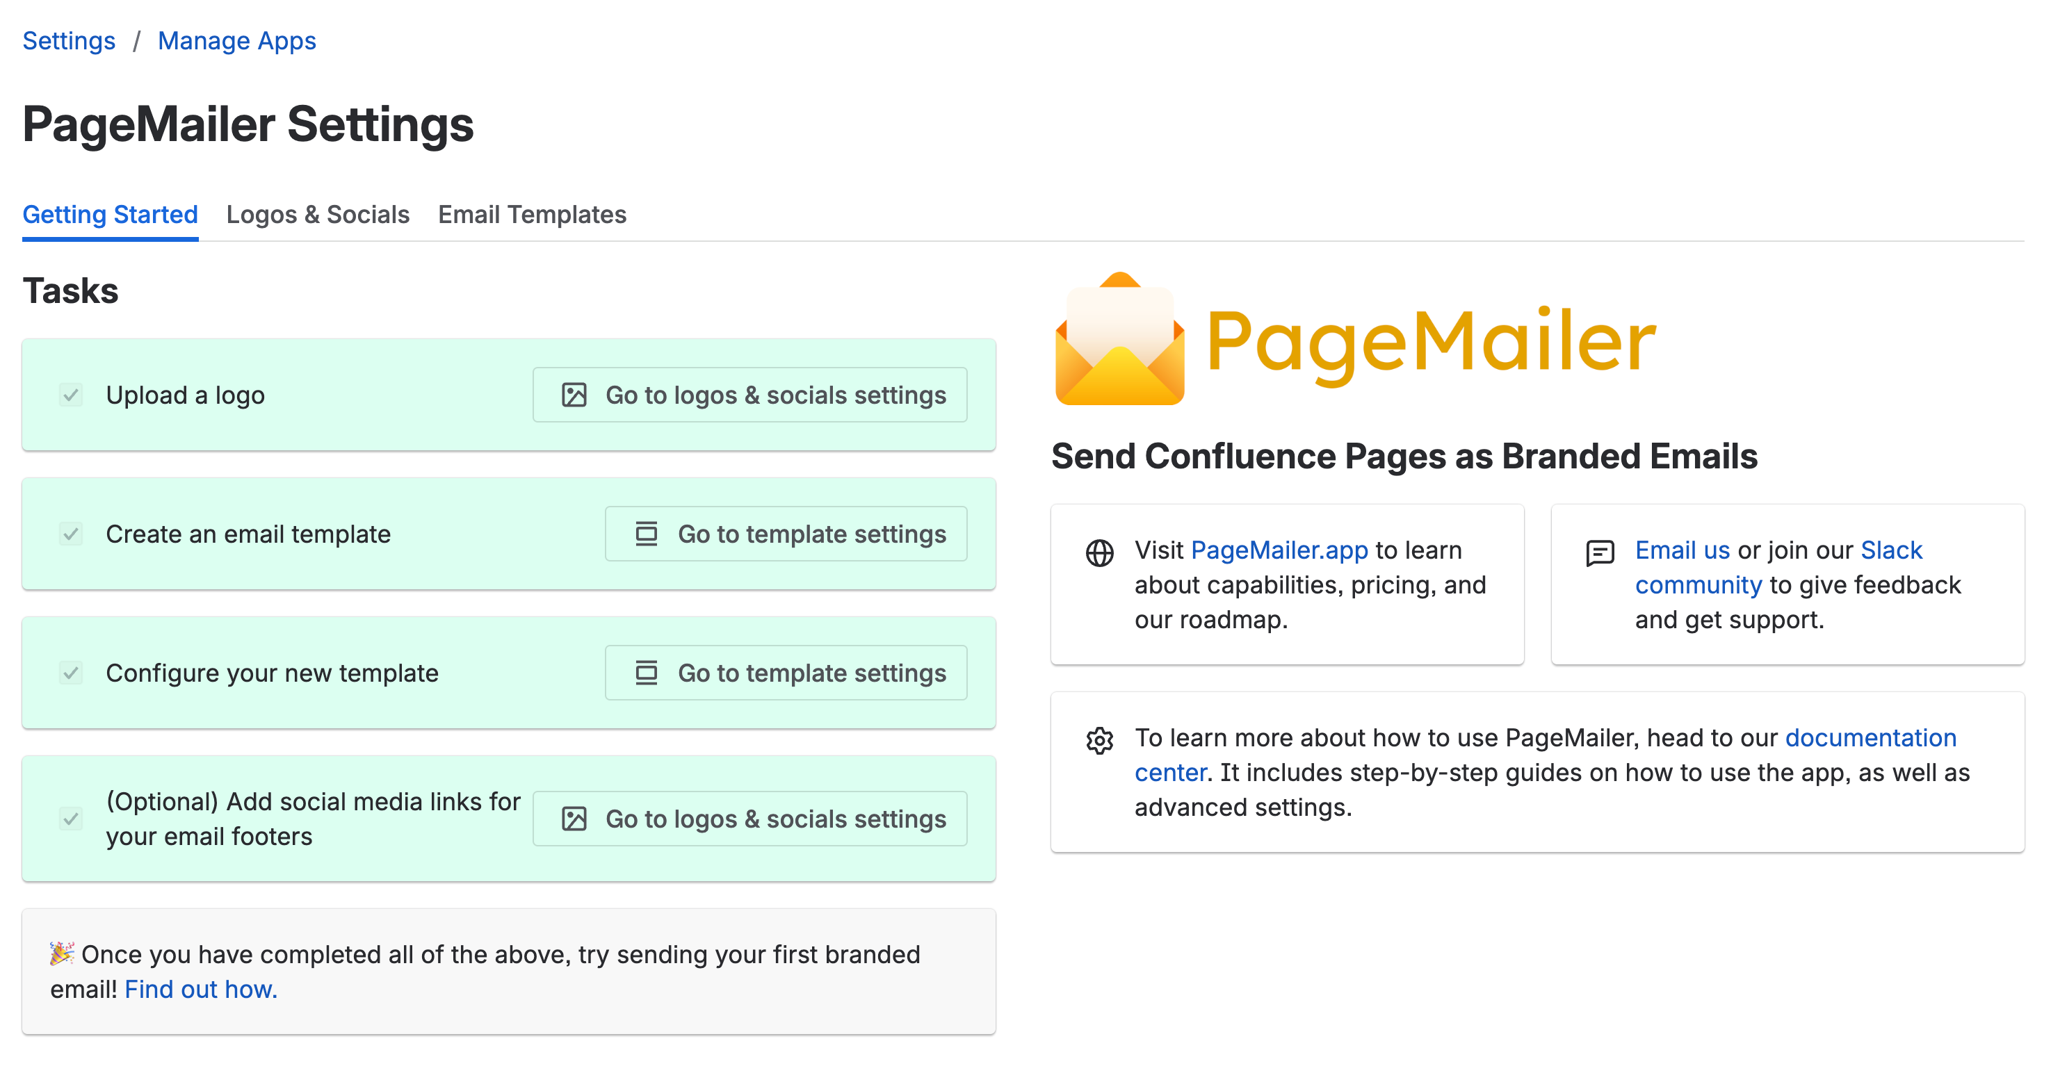Toggle the Configure your new template checkbox
The image size is (2051, 1066).
[x=71, y=673]
